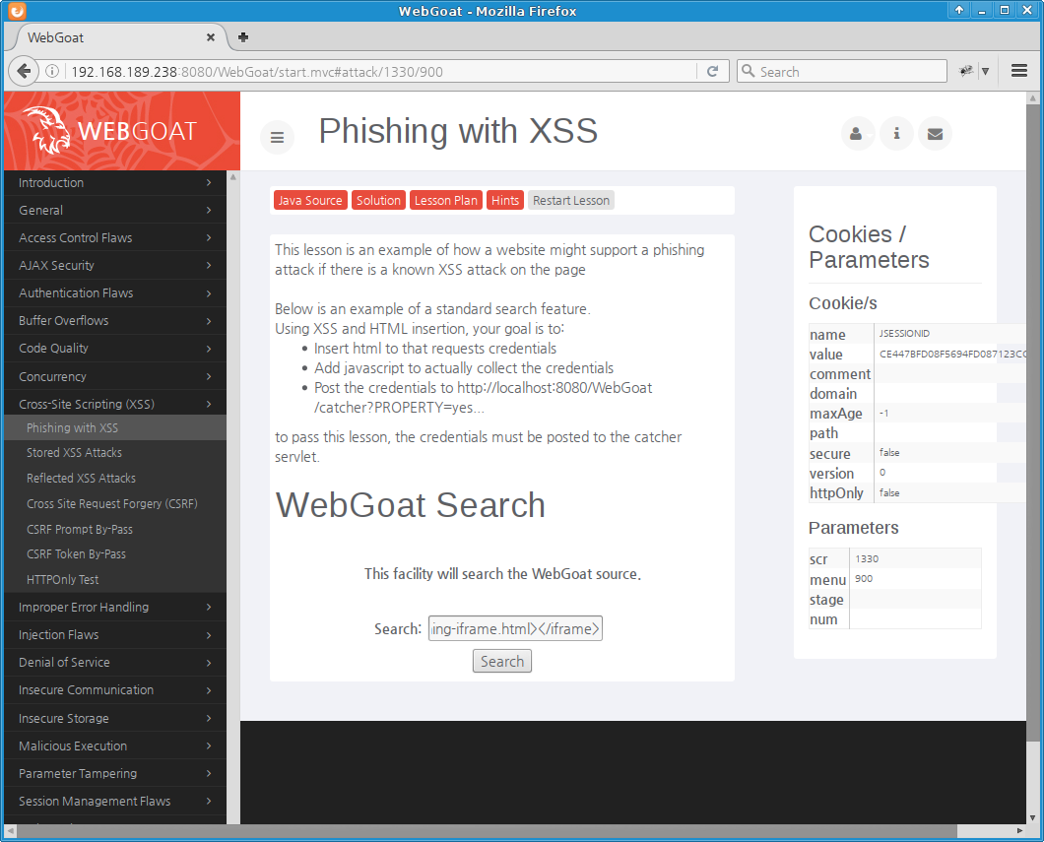Go back with the browser back arrow

(24, 71)
